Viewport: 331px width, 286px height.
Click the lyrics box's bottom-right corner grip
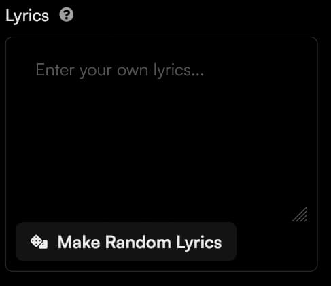(x=300, y=214)
